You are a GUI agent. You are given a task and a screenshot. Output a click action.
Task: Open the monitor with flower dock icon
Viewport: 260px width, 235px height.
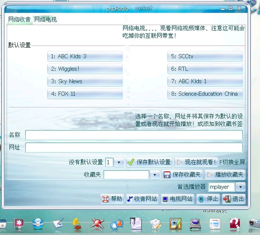(x=19, y=224)
